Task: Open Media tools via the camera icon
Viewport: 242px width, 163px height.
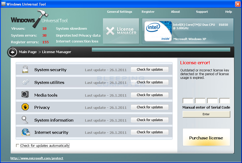Action: point(25,95)
